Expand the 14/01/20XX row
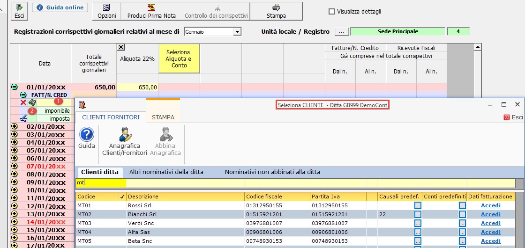The height and width of the screenshot is (248, 525). click(15, 222)
